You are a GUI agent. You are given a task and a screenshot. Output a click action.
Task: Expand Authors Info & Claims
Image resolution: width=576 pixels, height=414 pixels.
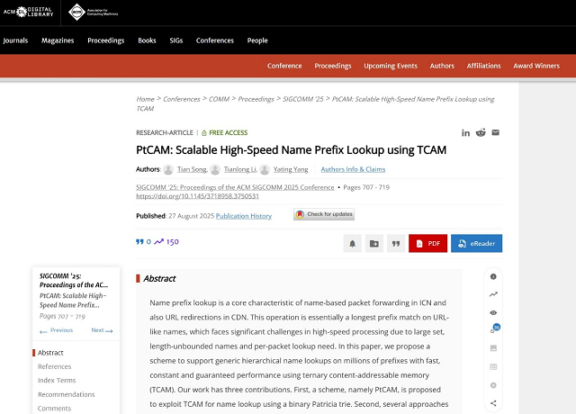353,169
